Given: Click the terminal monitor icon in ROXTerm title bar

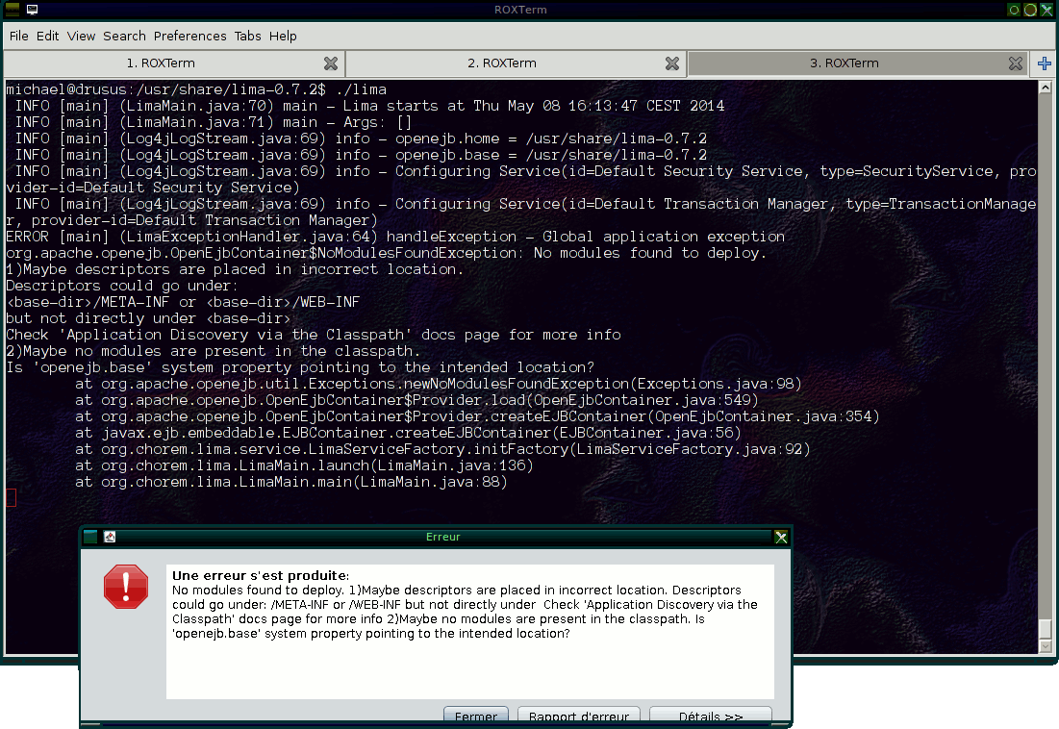Looking at the screenshot, I should [x=32, y=10].
